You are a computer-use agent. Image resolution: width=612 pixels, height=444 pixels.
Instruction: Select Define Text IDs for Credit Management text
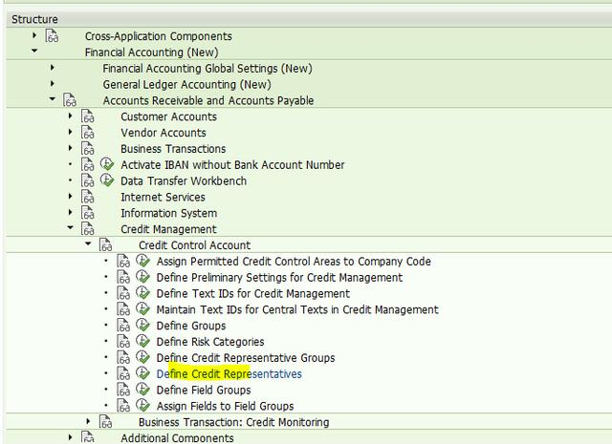[x=252, y=293]
